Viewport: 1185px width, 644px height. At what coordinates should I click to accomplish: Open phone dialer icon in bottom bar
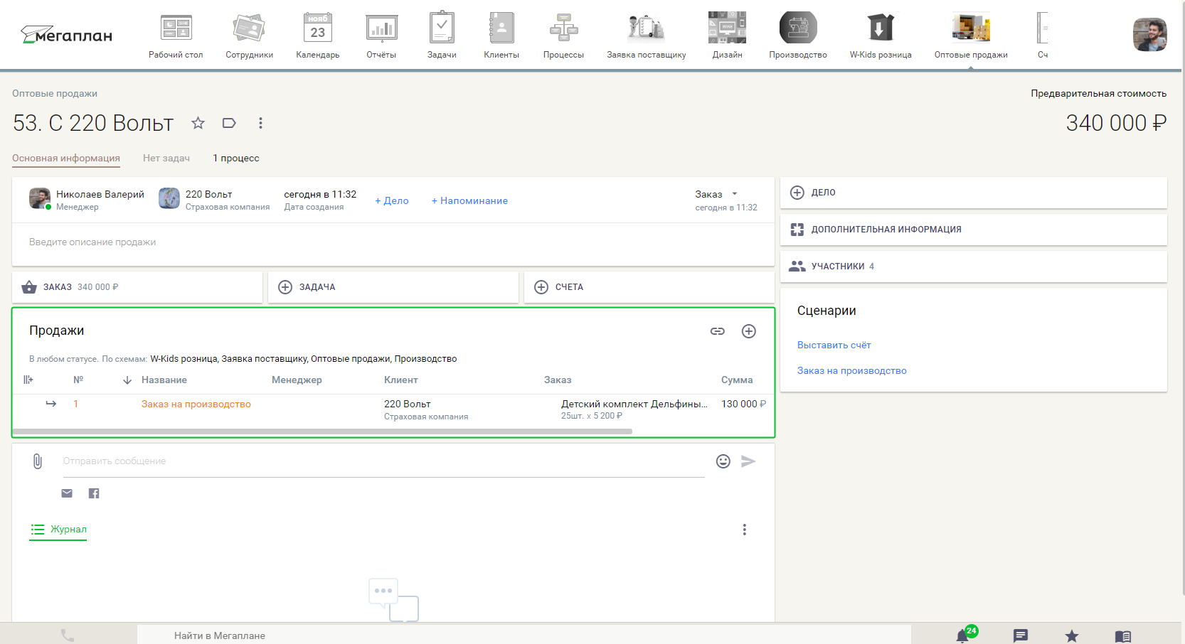68,635
